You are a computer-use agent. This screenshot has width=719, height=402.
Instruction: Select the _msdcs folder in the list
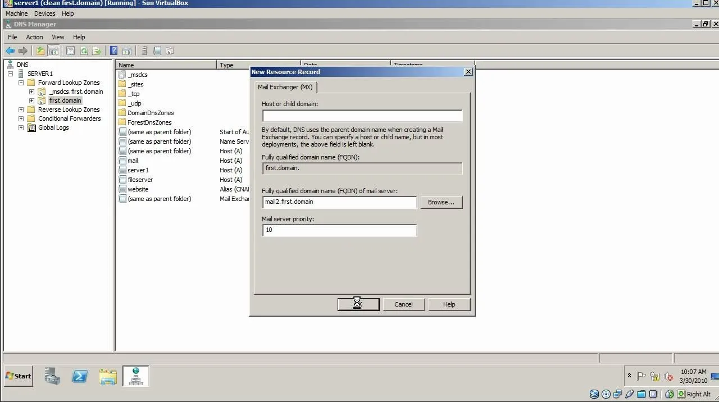tap(137, 75)
